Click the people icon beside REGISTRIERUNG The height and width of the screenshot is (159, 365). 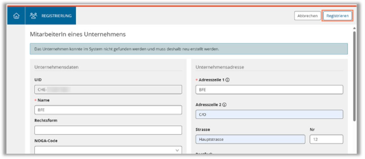pos(34,16)
